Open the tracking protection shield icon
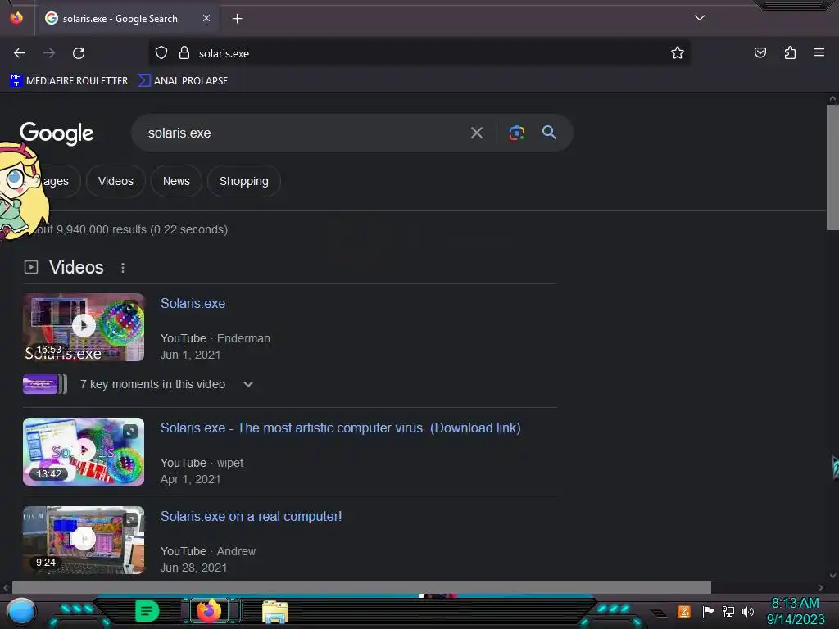Screen dimensions: 839x629 point(161,53)
